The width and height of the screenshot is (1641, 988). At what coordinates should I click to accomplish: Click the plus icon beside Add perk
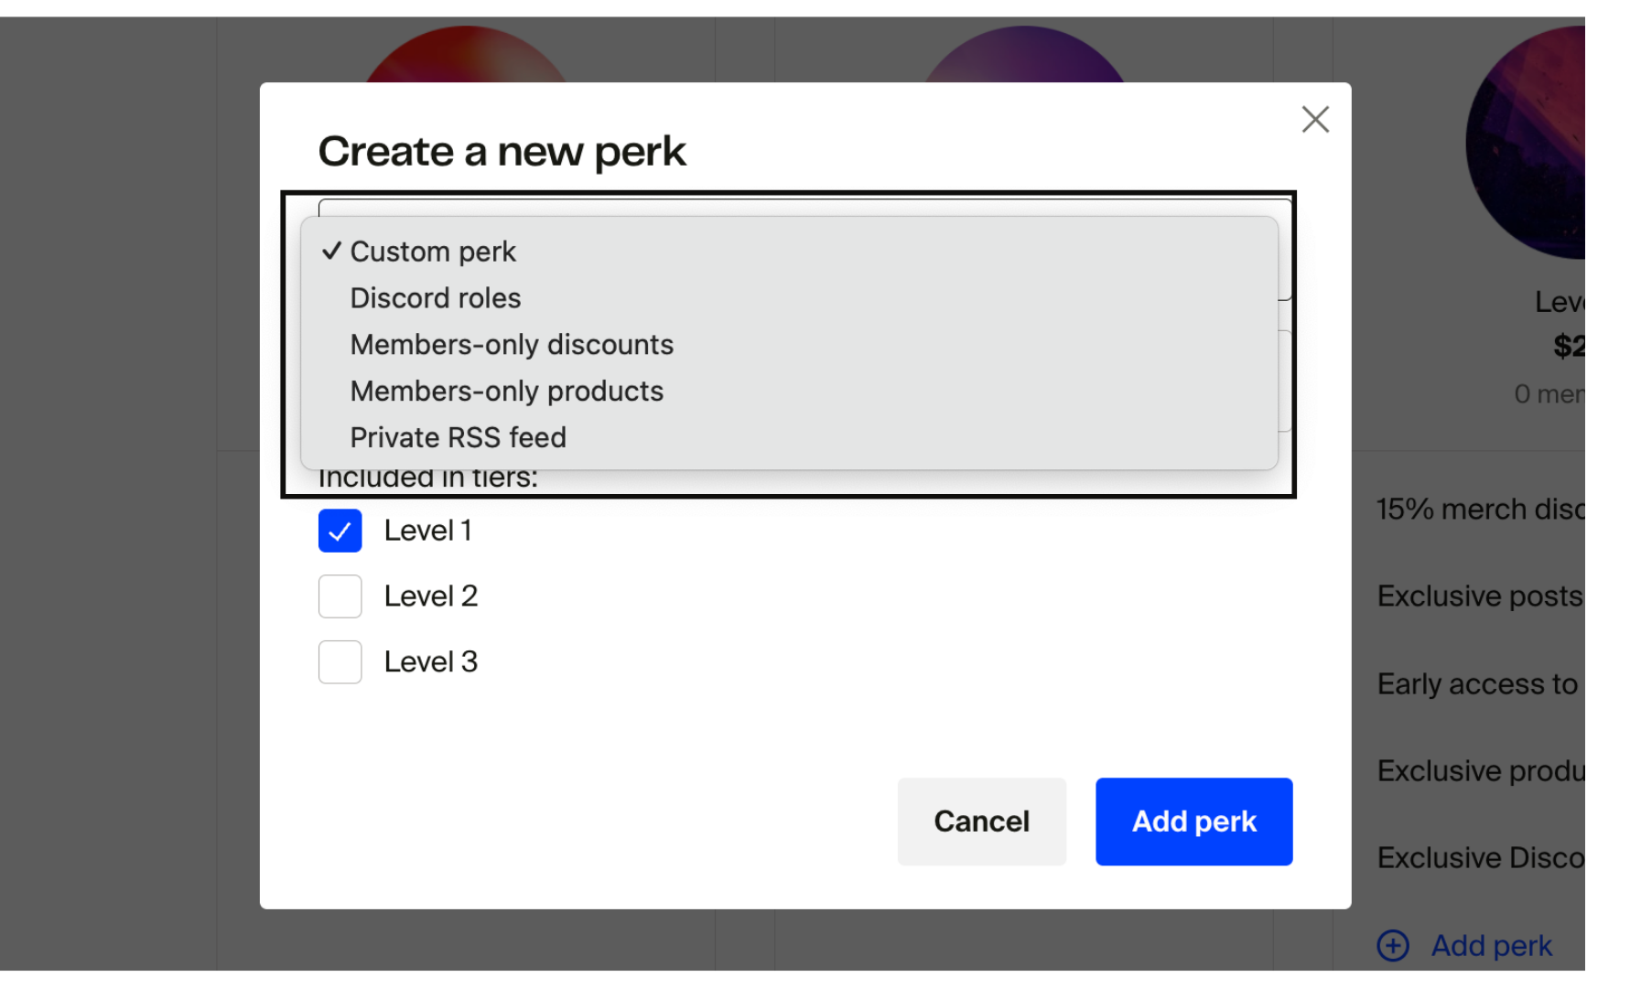(1393, 946)
